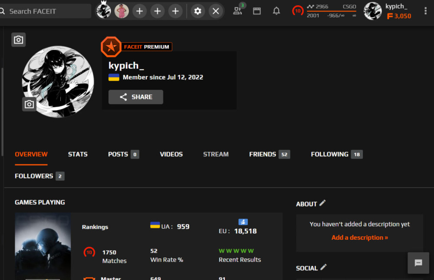
Task: Click the Share profile button
Action: pos(135,97)
